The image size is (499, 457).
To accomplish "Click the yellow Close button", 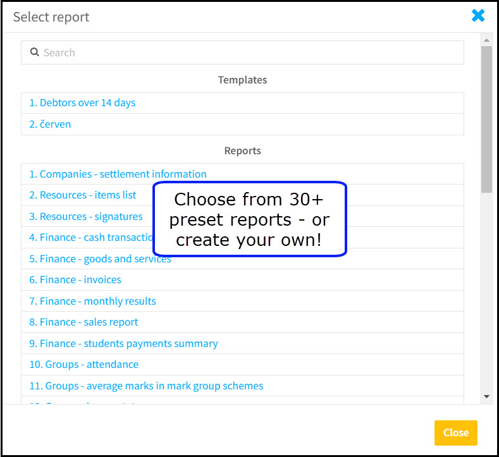I will pyautogui.click(x=456, y=432).
